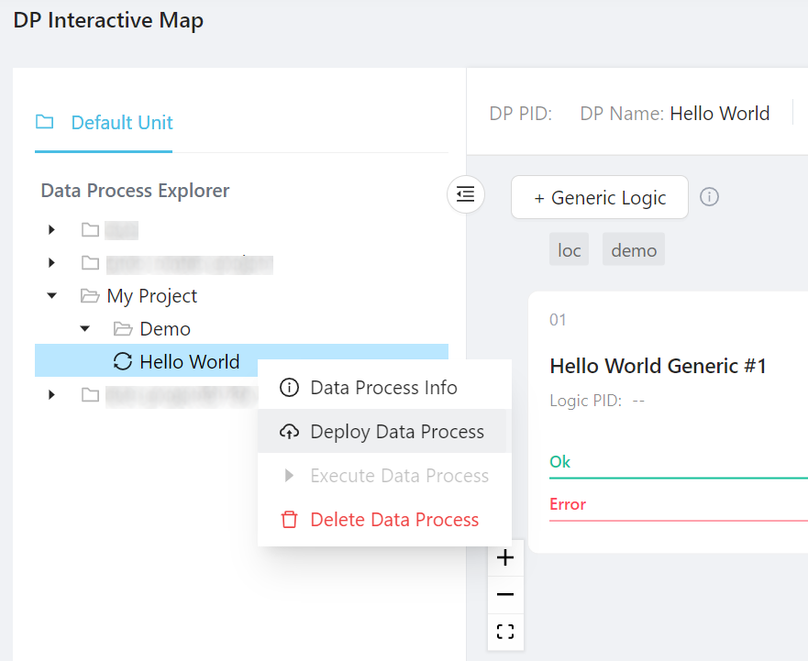
Task: Click the collapse explorer panel icon
Action: tap(466, 194)
